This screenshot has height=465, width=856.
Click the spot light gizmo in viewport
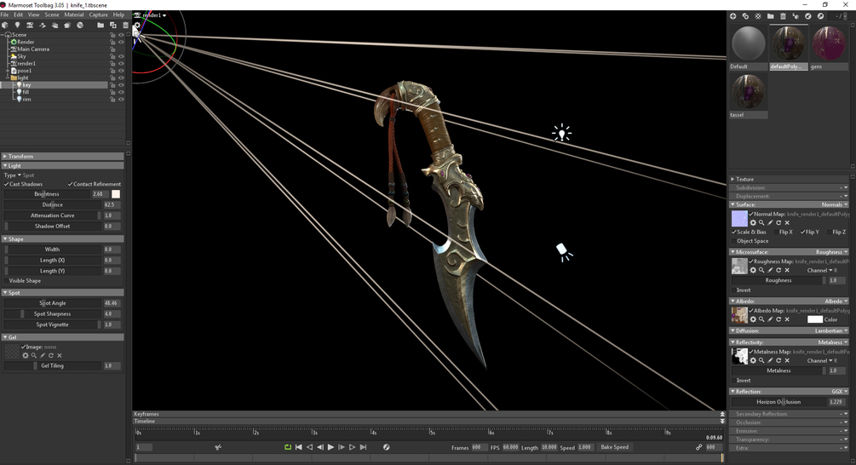pos(563,251)
